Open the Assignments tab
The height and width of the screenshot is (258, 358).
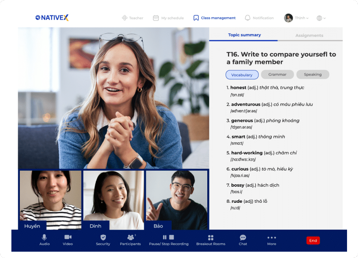(x=309, y=35)
